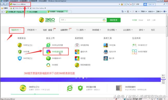Open the 浏览器/杀毒 card at bottom
Screen dimensions: 168x100
click(x=83, y=88)
